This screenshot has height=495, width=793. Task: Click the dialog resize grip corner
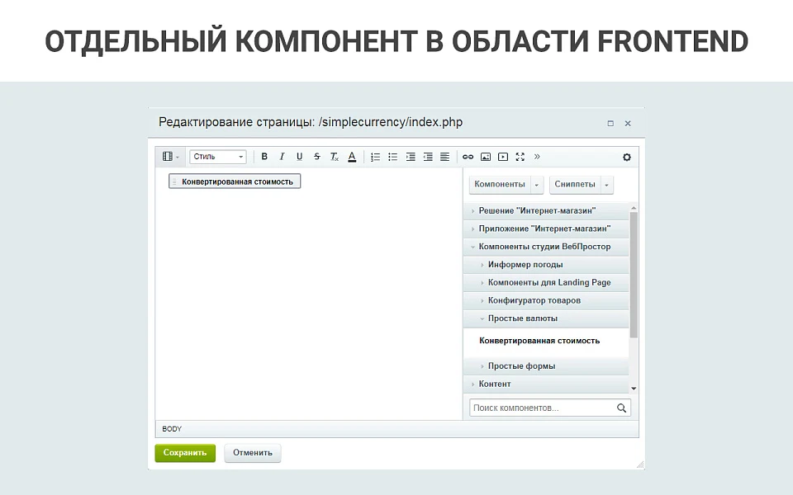point(640,464)
